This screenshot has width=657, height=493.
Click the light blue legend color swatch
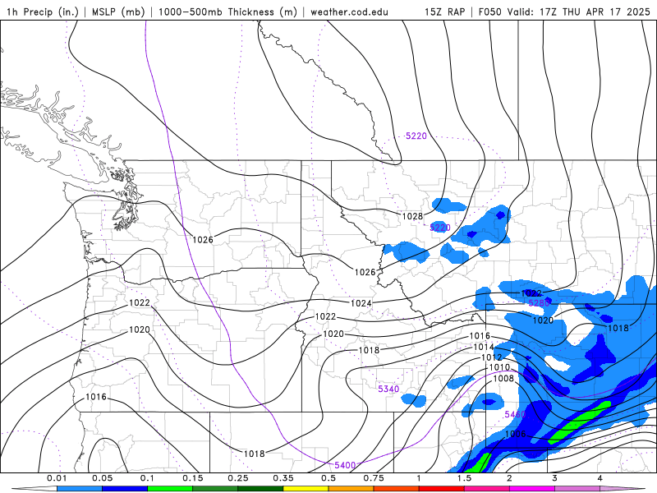click(x=80, y=489)
